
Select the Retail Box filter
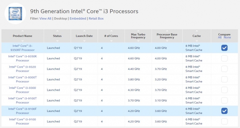tap(96, 18)
